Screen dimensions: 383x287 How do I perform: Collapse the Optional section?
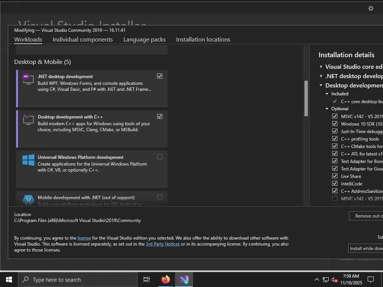click(x=327, y=109)
